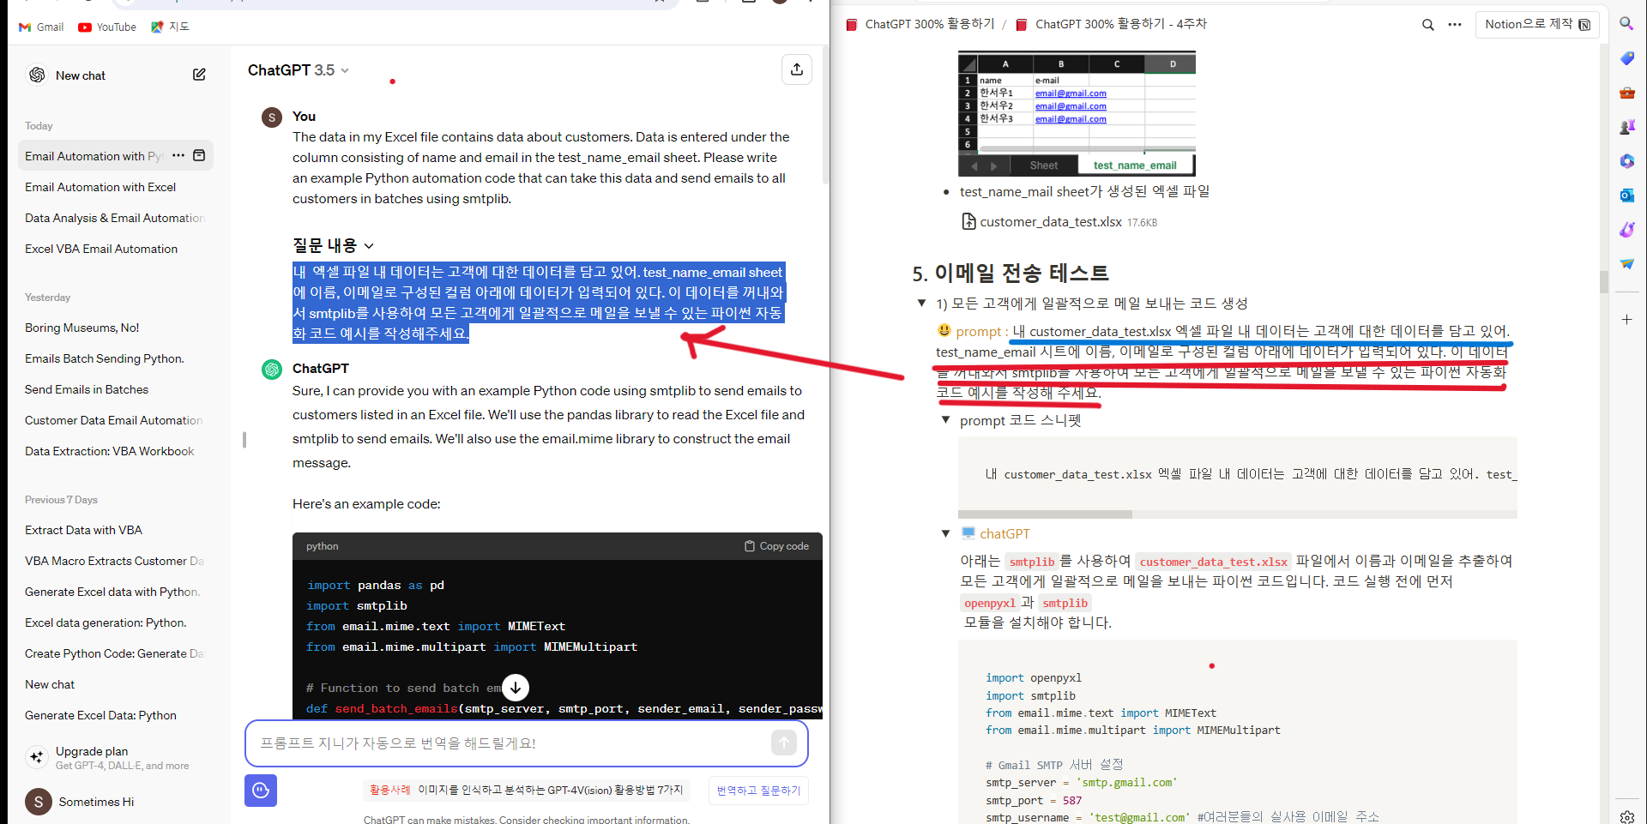The width and height of the screenshot is (1647, 824).
Task: Open the 지도 maps bookmark
Action: pos(170,27)
